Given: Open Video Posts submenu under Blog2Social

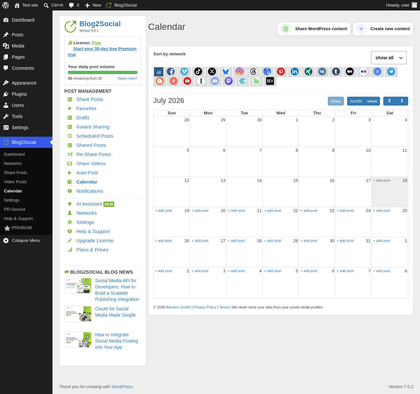Looking at the screenshot, I should [x=15, y=182].
